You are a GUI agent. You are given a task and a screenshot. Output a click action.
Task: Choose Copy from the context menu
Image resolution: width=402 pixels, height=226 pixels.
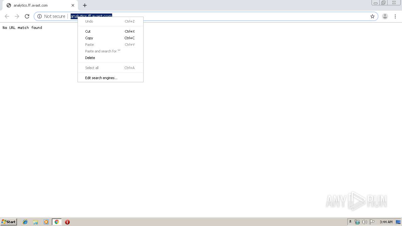click(x=110, y=38)
